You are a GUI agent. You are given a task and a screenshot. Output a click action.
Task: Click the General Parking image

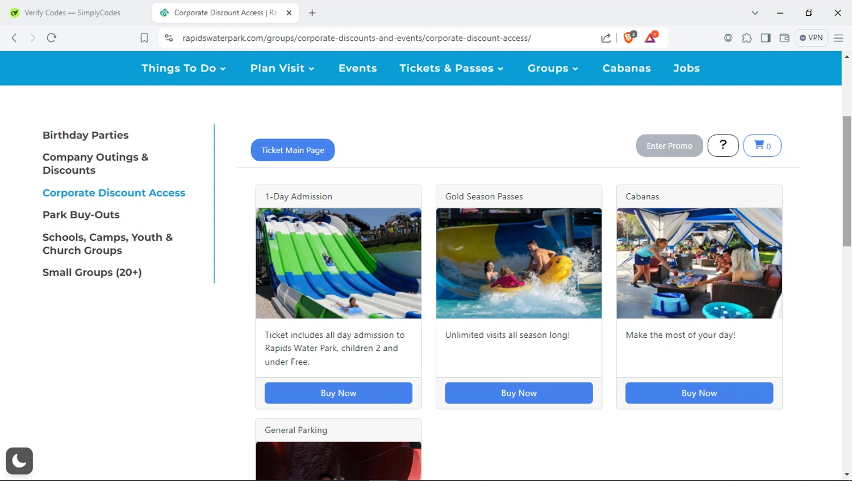(x=339, y=461)
